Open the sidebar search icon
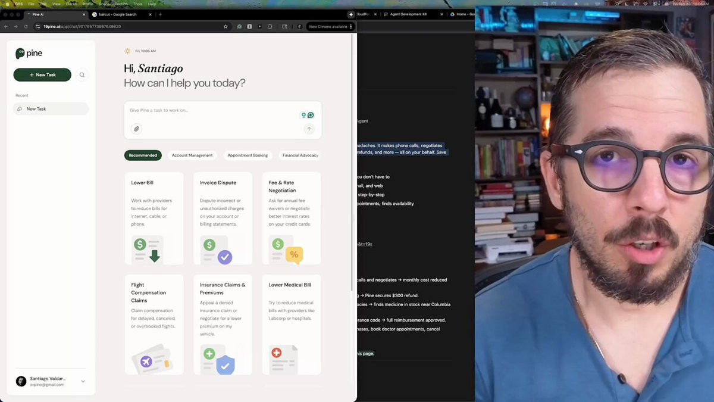Image resolution: width=714 pixels, height=402 pixels. coord(82,75)
